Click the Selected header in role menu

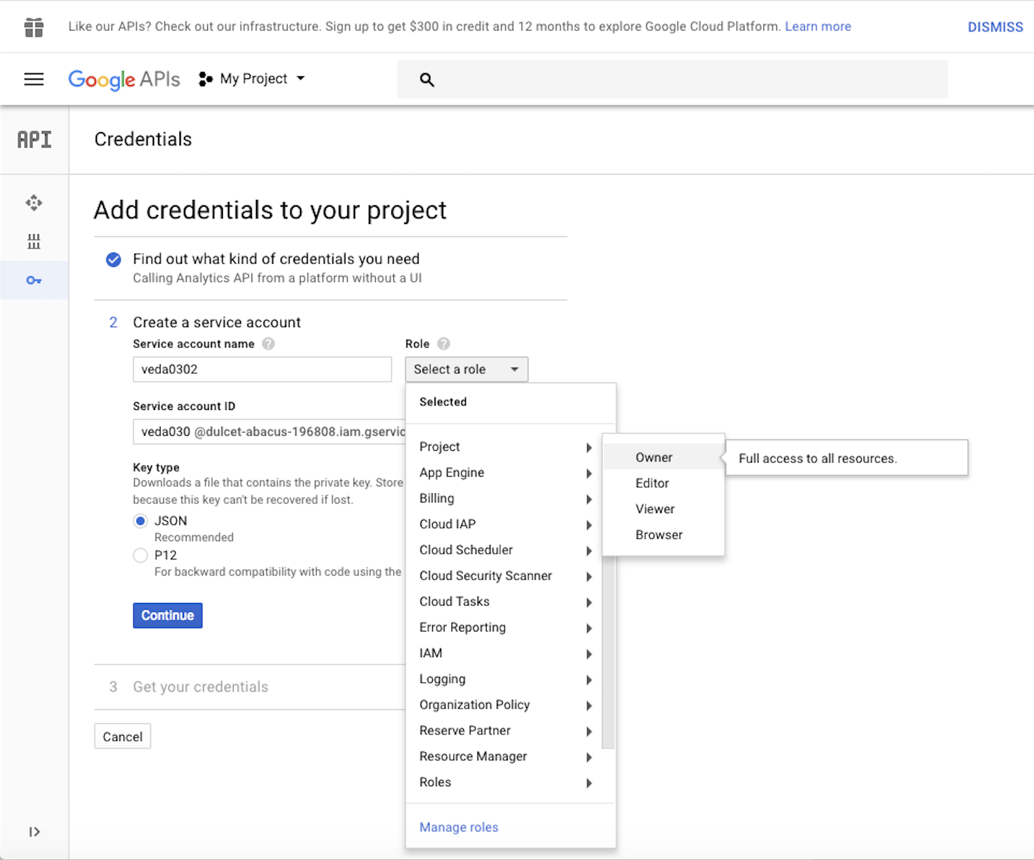pyautogui.click(x=443, y=402)
